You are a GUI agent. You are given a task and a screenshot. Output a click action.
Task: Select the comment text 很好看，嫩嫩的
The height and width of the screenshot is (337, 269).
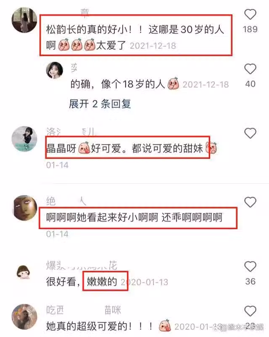(82, 281)
